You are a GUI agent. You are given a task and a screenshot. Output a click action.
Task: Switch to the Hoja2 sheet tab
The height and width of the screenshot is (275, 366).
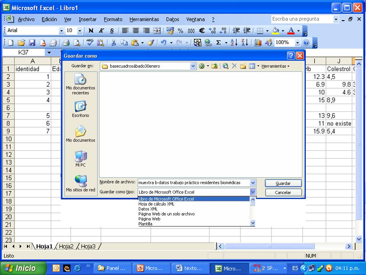pyautogui.click(x=66, y=246)
